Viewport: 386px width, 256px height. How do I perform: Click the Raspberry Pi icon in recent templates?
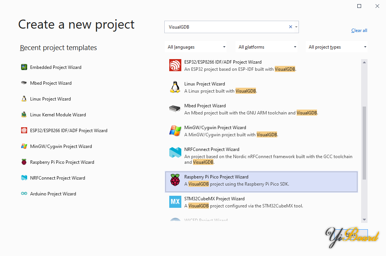click(24, 162)
